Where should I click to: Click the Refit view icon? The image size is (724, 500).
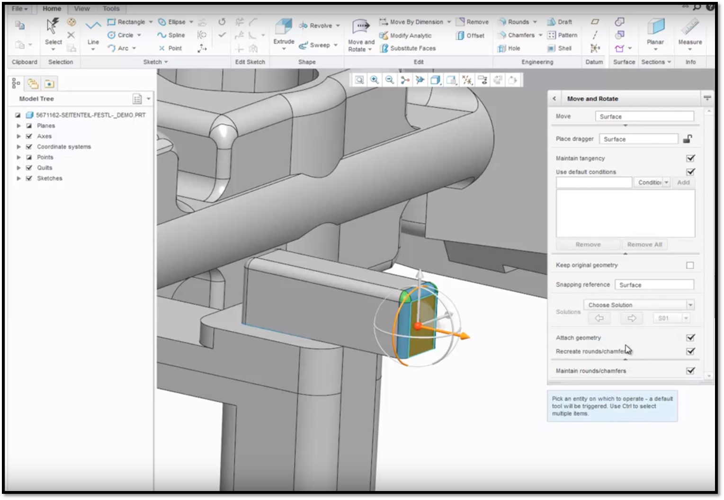[x=359, y=80]
